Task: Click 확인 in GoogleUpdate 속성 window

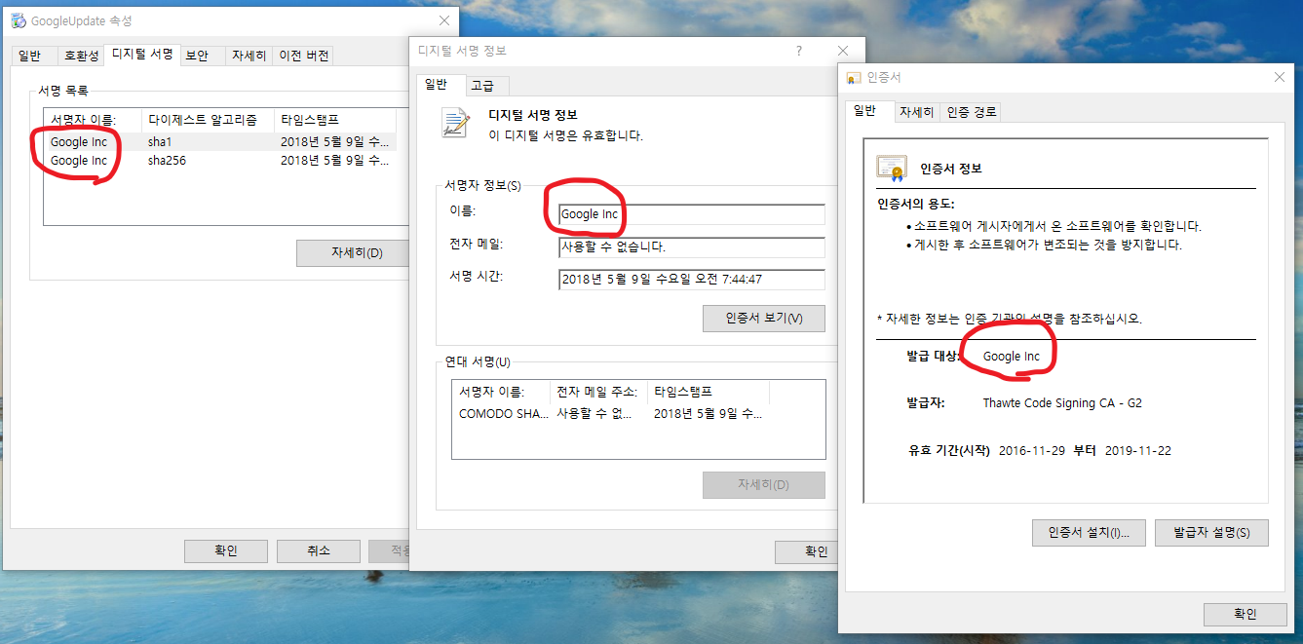Action: coord(226,551)
